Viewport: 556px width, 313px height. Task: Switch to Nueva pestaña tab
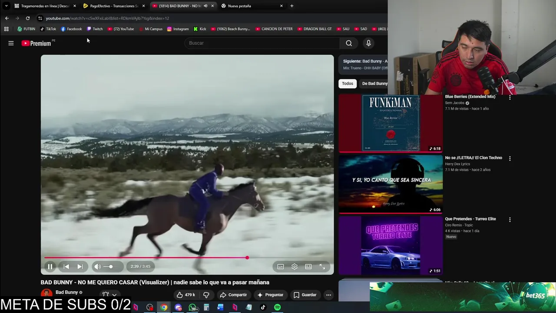coord(252,6)
